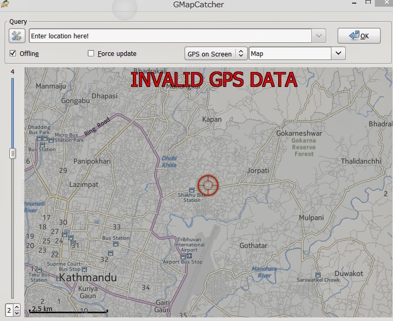
Task: Open the tools settings wrench button
Action: coord(17,36)
